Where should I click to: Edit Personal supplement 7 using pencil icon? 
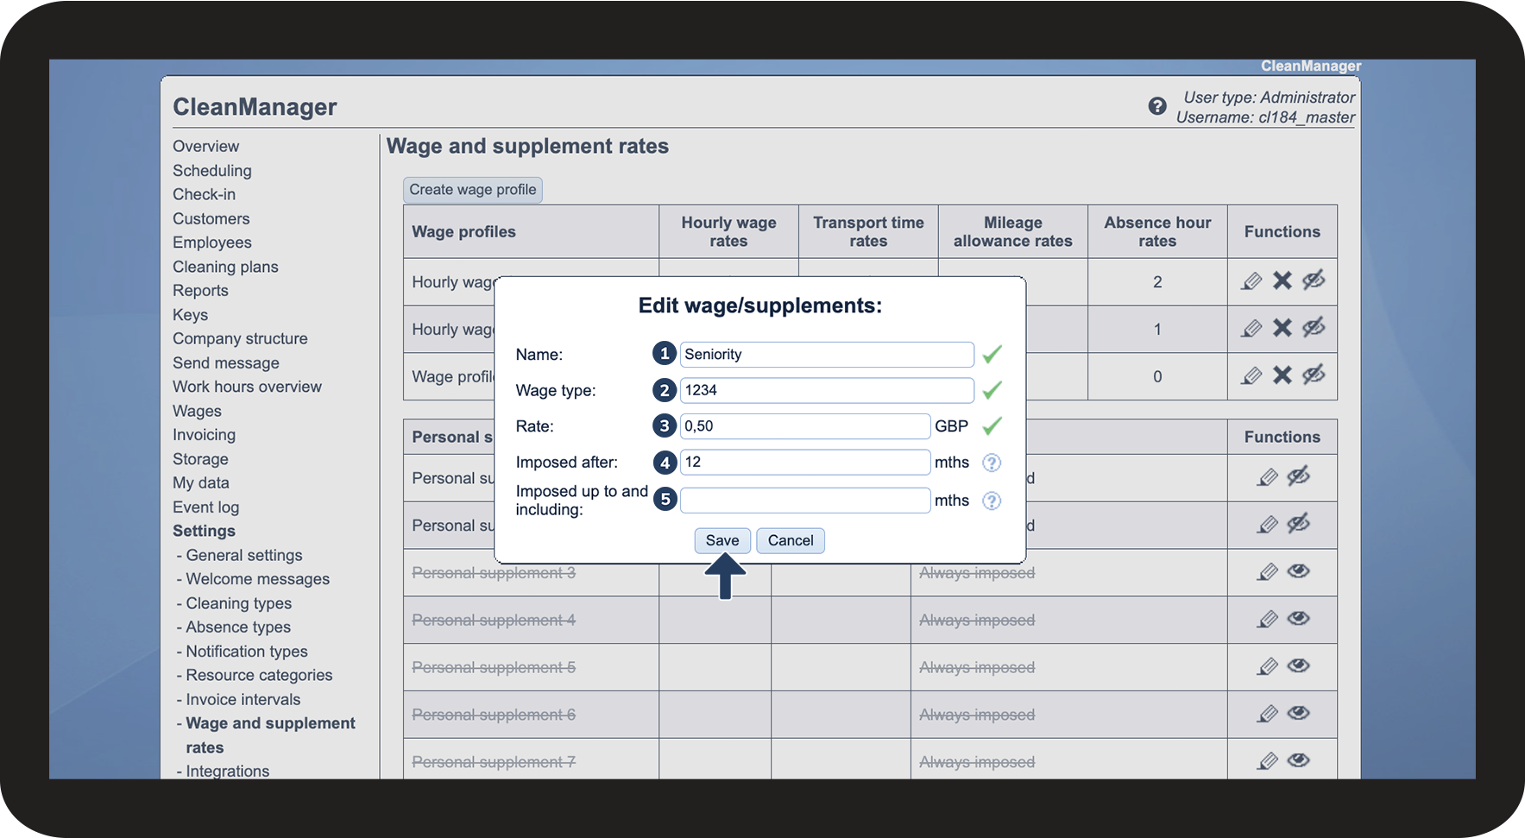point(1267,760)
